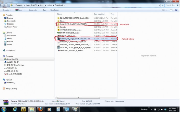Sort files by the Name column
The image size is (180, 113).
click(x=60, y=14)
